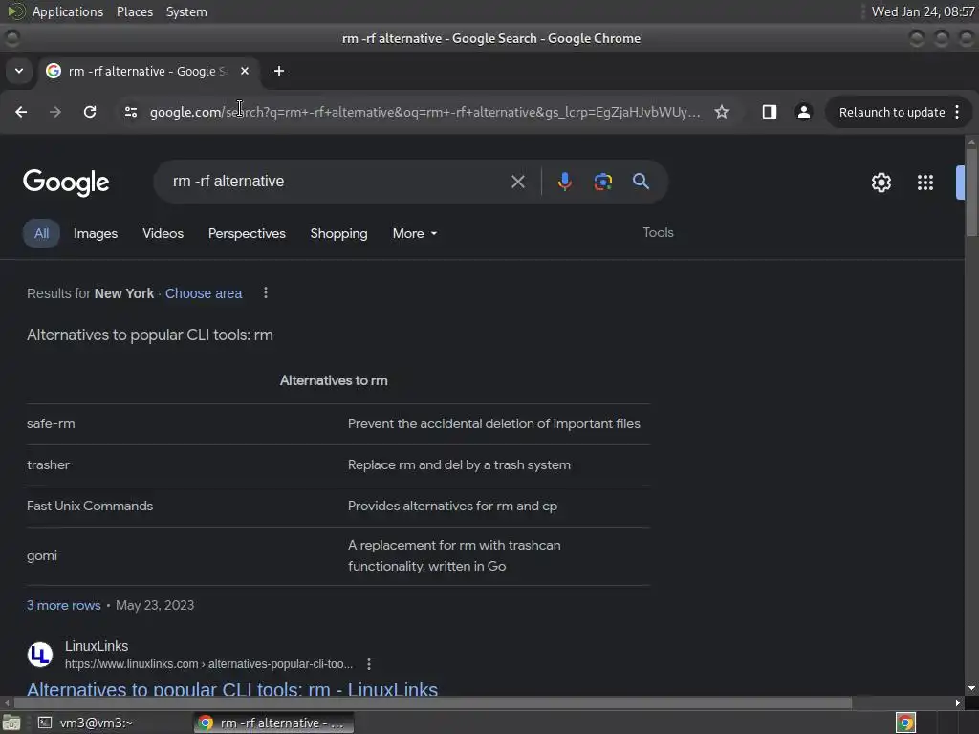Click 'Provides alternatives for rm and cp'
The width and height of the screenshot is (979, 734).
pyautogui.click(x=452, y=507)
